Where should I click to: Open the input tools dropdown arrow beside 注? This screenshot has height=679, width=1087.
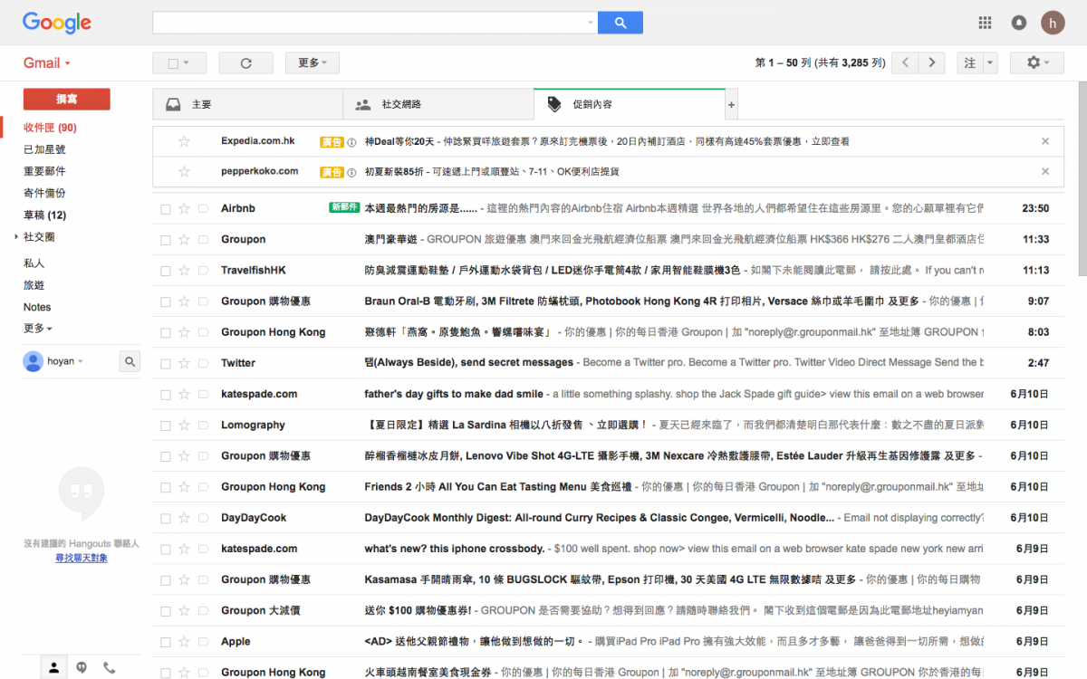[990, 63]
